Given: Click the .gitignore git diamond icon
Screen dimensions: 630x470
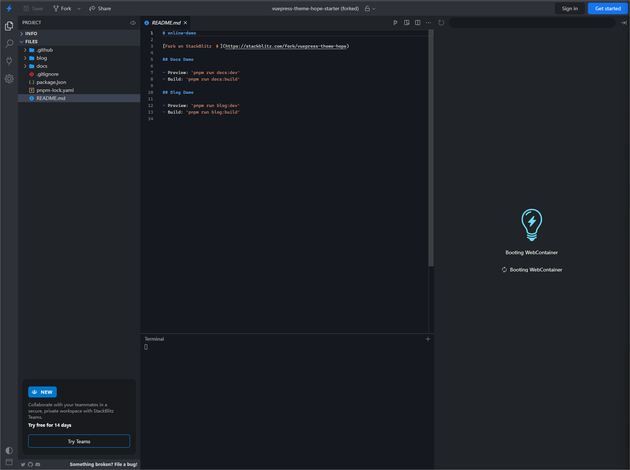Looking at the screenshot, I should (x=32, y=74).
